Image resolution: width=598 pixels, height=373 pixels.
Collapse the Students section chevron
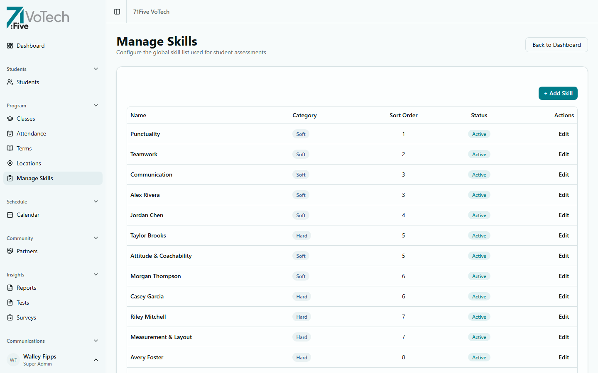pos(96,69)
